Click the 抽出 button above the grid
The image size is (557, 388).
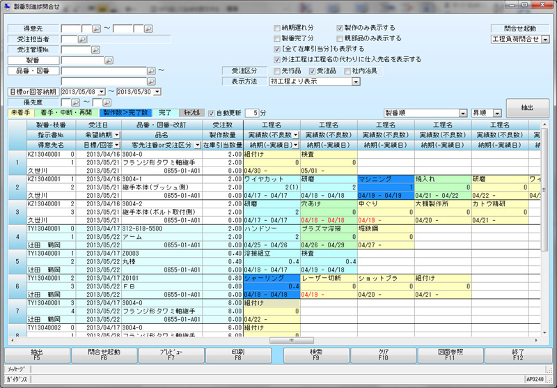[526, 108]
